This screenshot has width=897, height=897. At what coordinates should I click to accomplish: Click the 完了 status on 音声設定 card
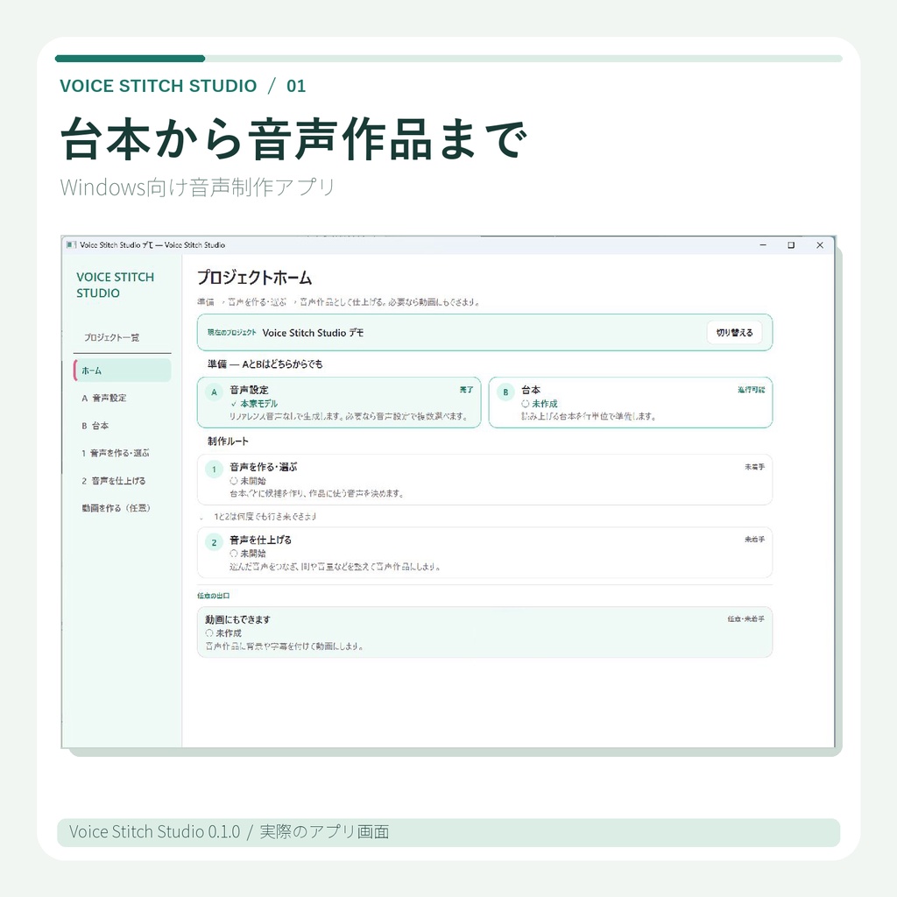(466, 390)
